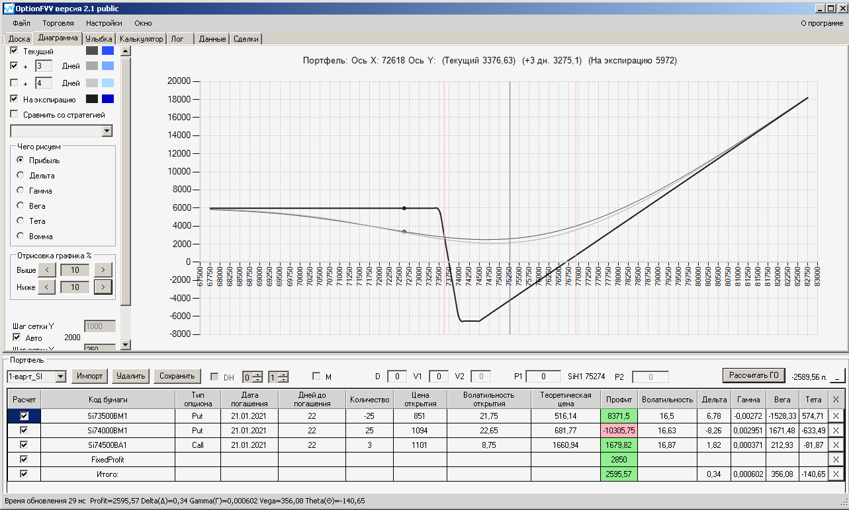Click the dark gray swatch for Текущий
Screen dimensions: 849x510
coord(92,51)
